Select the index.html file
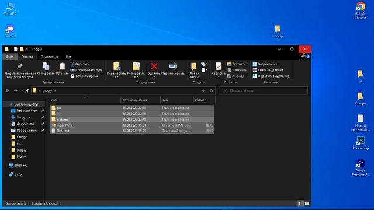The height and width of the screenshot is (210, 374). 132,125
